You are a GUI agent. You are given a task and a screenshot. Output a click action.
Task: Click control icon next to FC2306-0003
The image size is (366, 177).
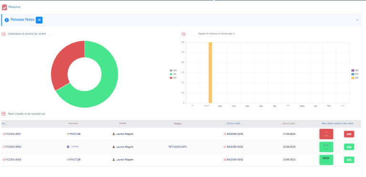pos(3,159)
